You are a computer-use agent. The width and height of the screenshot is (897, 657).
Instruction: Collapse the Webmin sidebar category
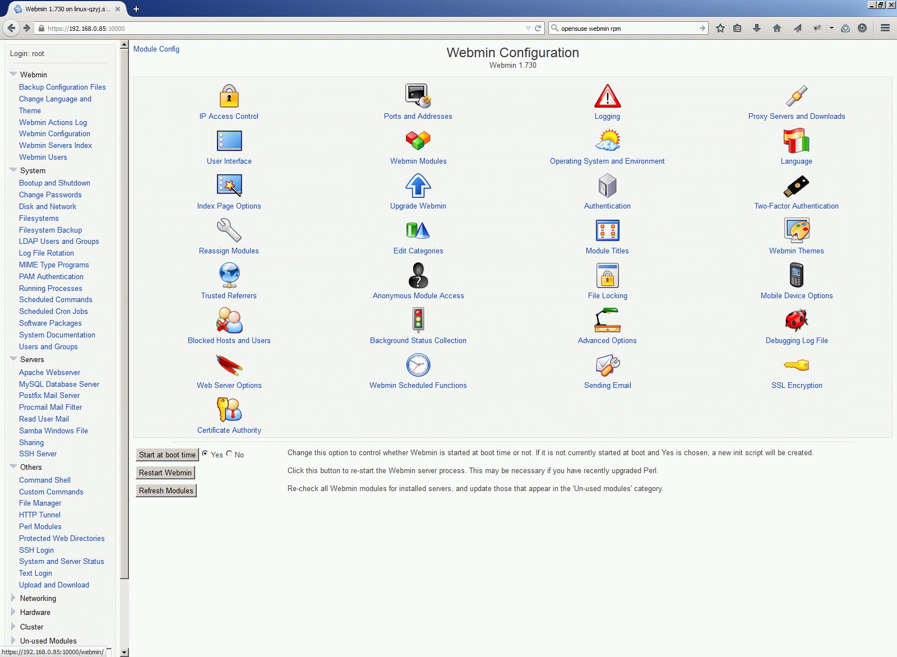coord(13,74)
